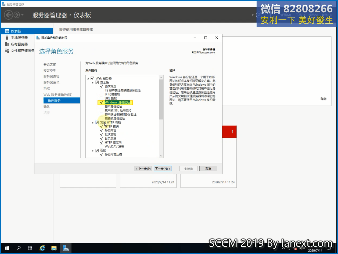Click the PDSRV.iansccm.com target server text
Viewport: 338px width, 254px height.
[x=203, y=53]
